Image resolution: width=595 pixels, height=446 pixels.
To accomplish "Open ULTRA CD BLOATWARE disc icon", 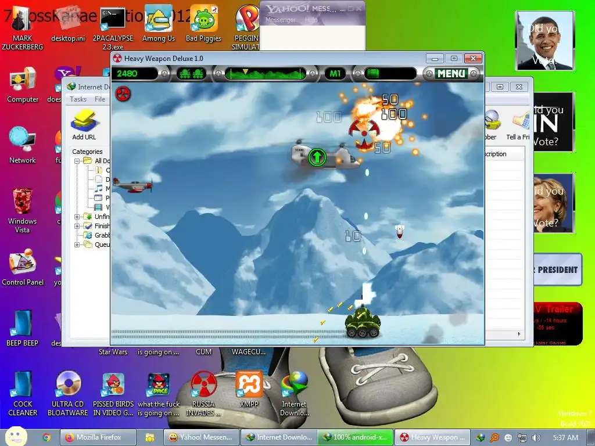I will coord(68,394).
